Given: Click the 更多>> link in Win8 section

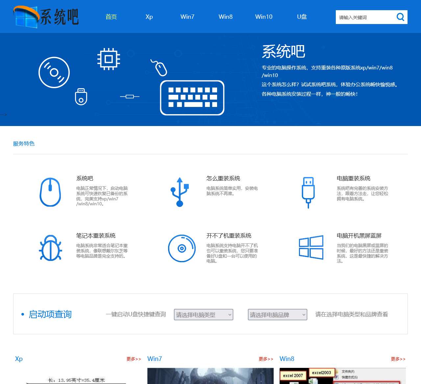Looking at the screenshot, I should click(x=398, y=359).
